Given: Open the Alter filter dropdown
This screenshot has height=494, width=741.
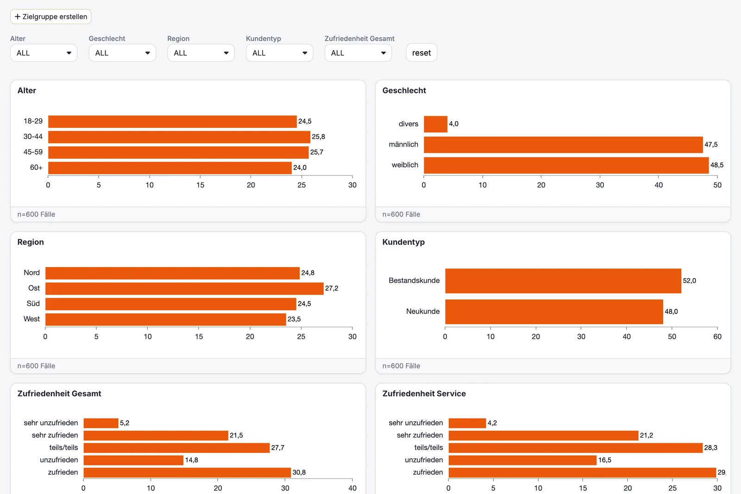Looking at the screenshot, I should [44, 53].
